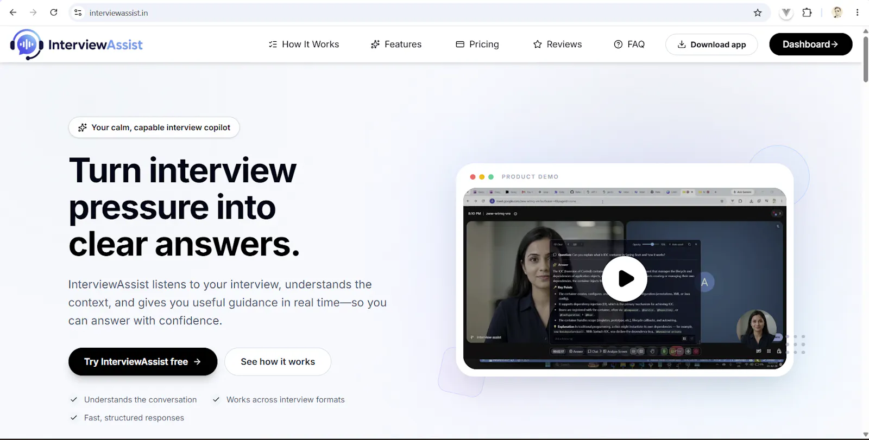Click the Download app button
869x440 pixels.
click(x=711, y=44)
